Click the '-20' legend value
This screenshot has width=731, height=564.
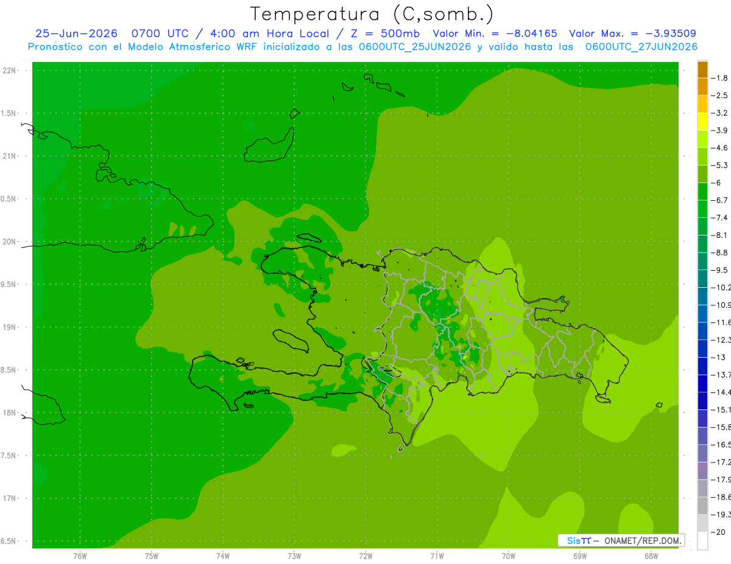pyautogui.click(x=718, y=532)
